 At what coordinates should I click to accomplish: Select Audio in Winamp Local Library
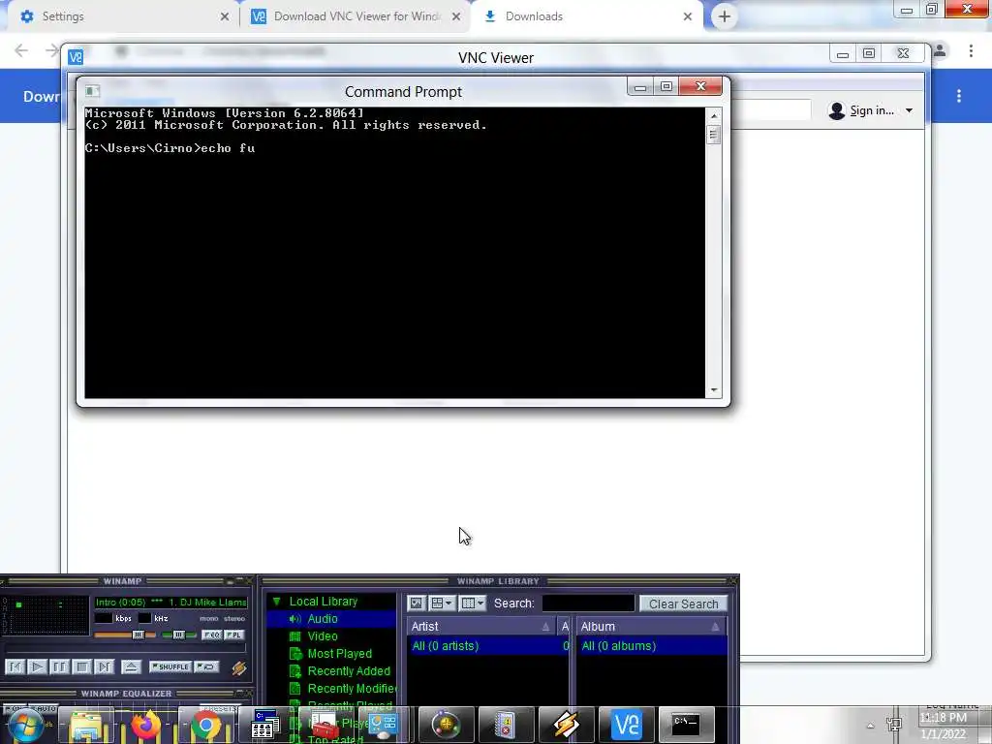(323, 619)
